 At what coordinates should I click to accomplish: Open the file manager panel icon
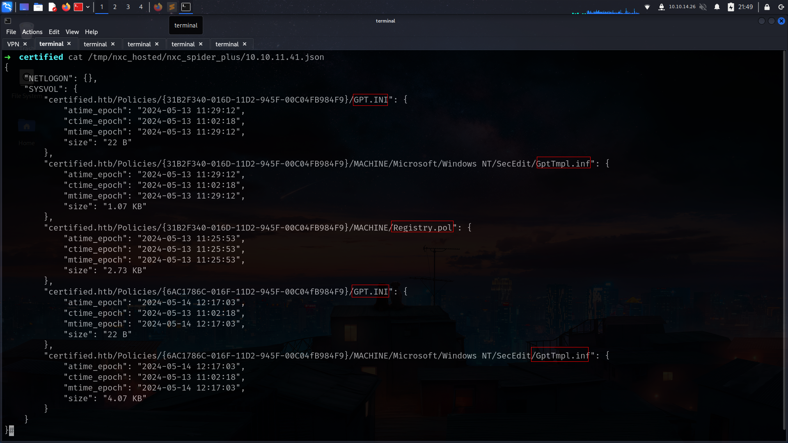pyautogui.click(x=38, y=7)
